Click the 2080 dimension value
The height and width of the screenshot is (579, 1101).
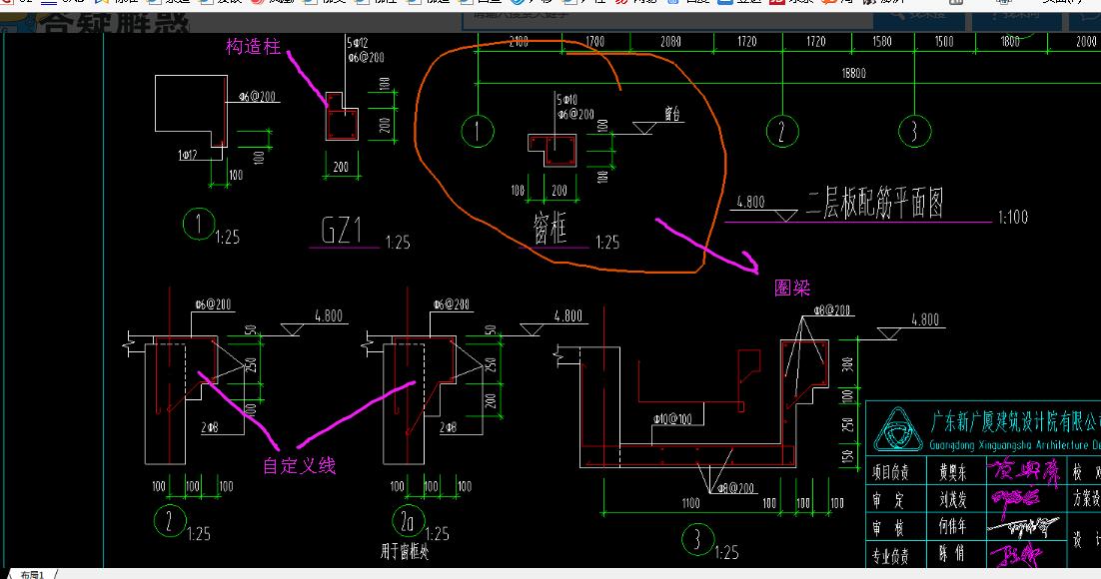click(x=670, y=41)
